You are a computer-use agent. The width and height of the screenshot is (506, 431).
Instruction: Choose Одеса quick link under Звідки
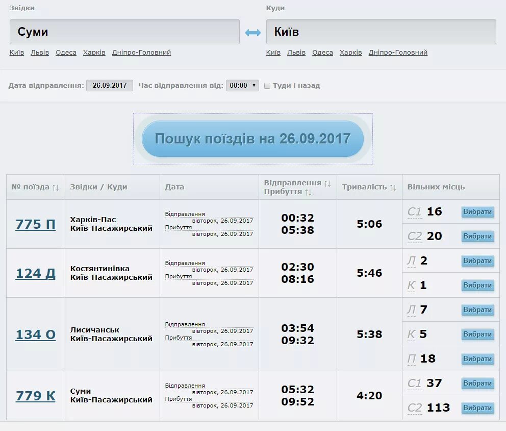[x=66, y=52]
